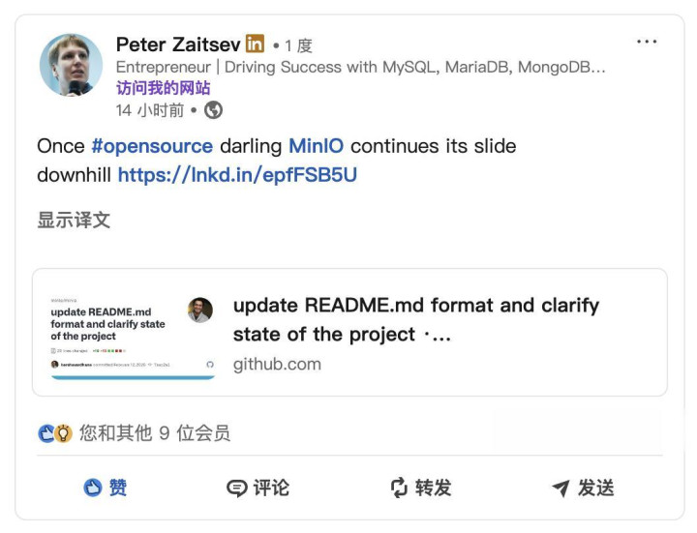Click the 评论 comment button
Image resolution: width=697 pixels, height=533 pixels.
pyautogui.click(x=258, y=488)
